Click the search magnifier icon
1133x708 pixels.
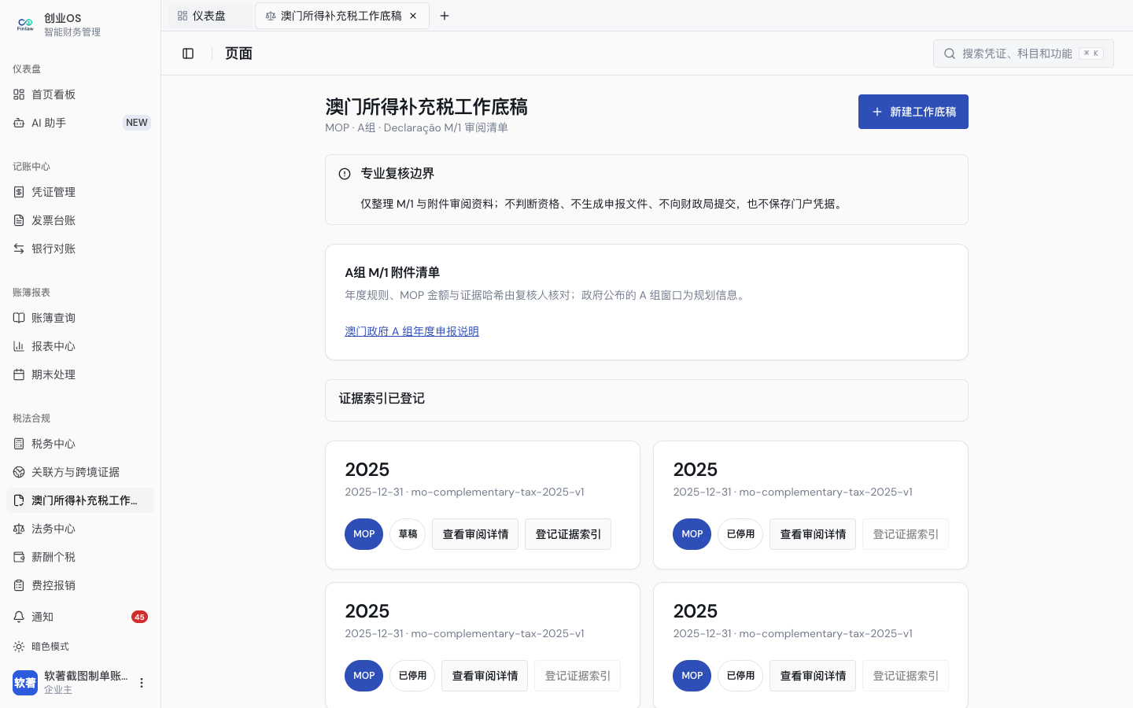tap(950, 53)
